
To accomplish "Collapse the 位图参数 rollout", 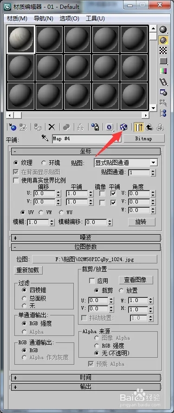I will click(86, 247).
